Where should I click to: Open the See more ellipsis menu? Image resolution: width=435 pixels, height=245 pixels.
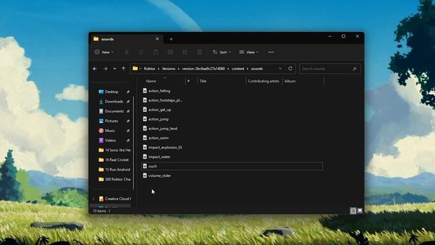point(271,52)
